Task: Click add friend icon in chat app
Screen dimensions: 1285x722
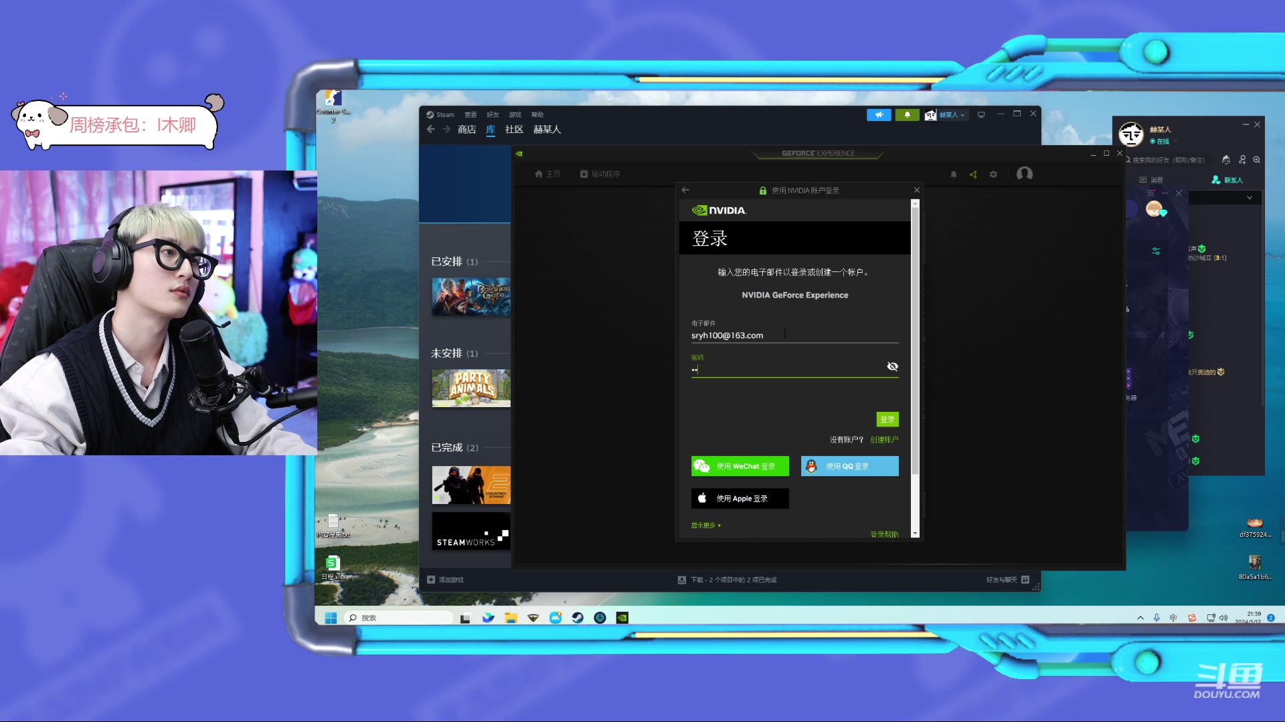Action: pos(1242,160)
